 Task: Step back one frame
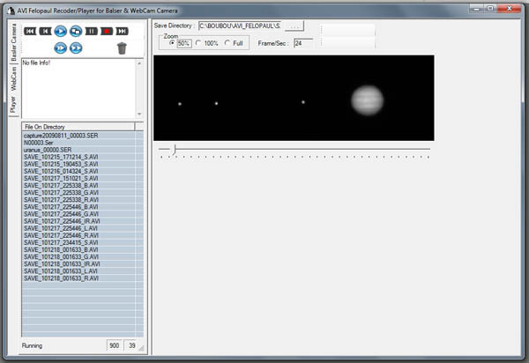pyautogui.click(x=45, y=32)
